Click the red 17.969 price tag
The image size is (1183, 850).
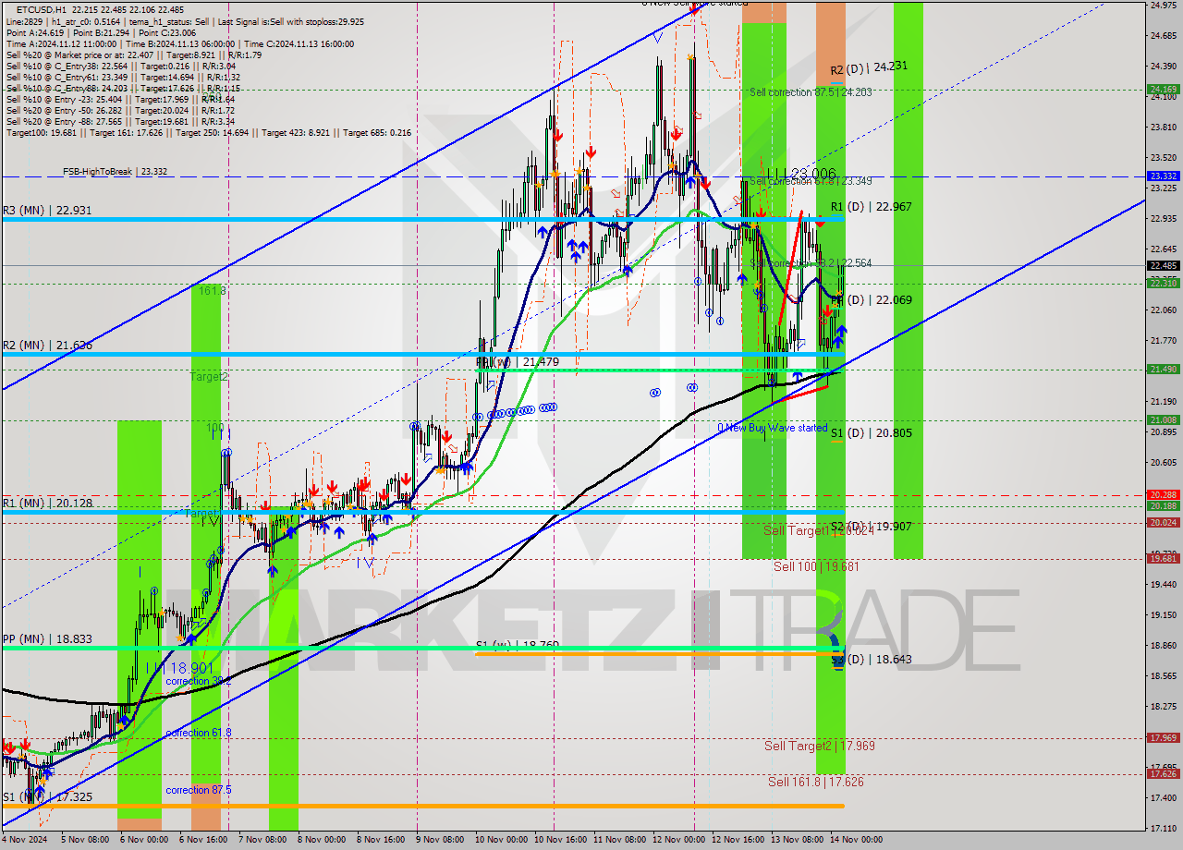pos(1163,737)
